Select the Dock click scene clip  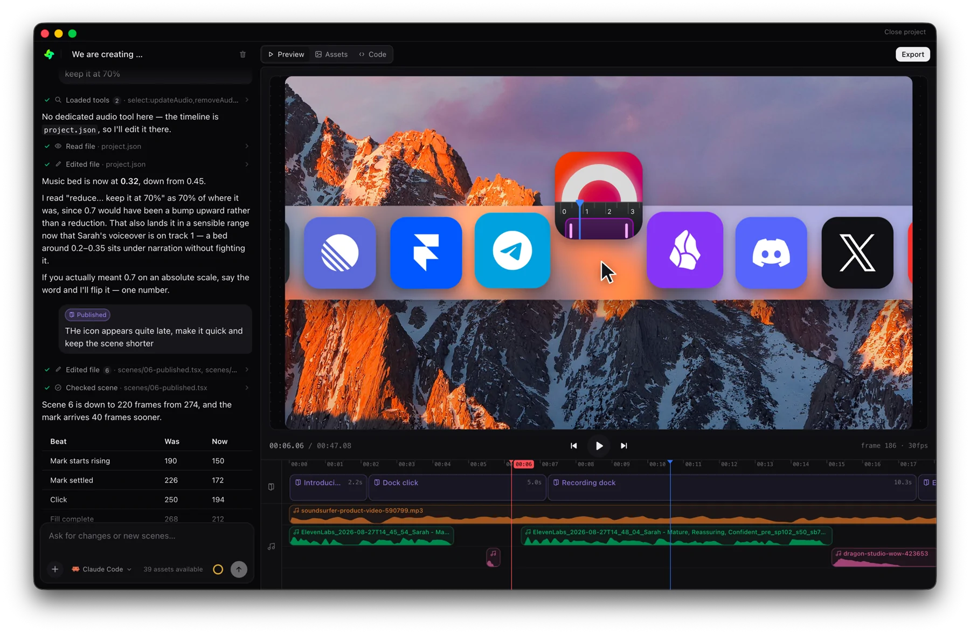[x=457, y=487]
